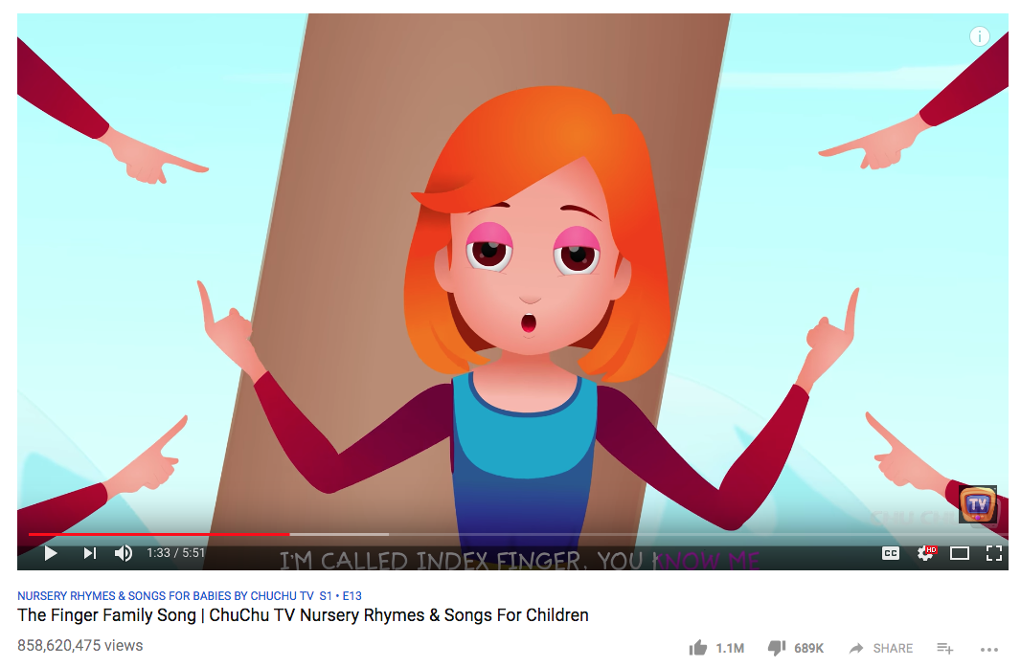Add video to a playlist
This screenshot has width=1021, height=667.
point(944,648)
